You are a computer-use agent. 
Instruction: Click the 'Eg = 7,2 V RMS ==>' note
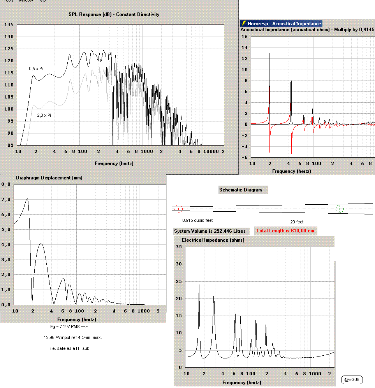pos(69,327)
